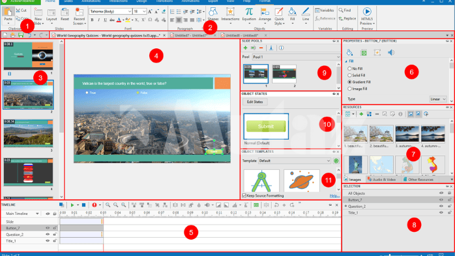The height and width of the screenshot is (256, 455).
Task: Stop timeline playback
Action: tap(83, 205)
